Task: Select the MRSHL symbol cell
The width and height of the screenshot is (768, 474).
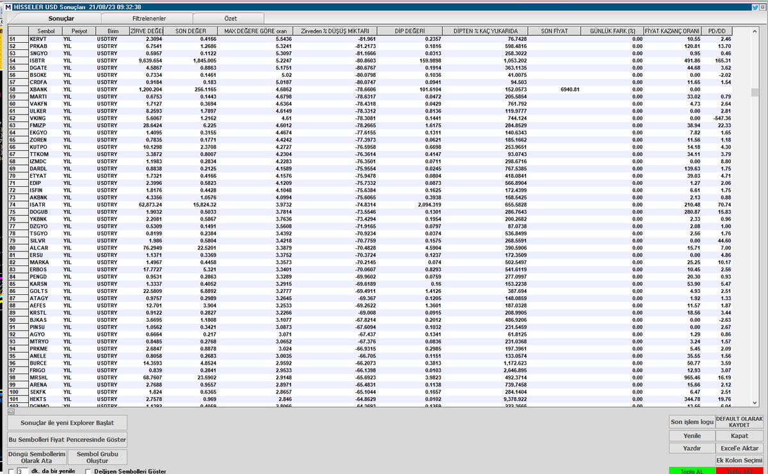Action: pyautogui.click(x=45, y=377)
